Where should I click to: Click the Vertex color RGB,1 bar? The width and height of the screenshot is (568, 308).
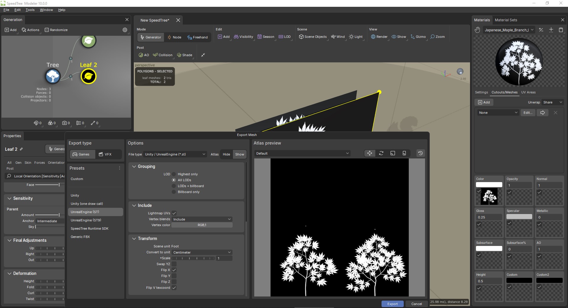pos(202,225)
